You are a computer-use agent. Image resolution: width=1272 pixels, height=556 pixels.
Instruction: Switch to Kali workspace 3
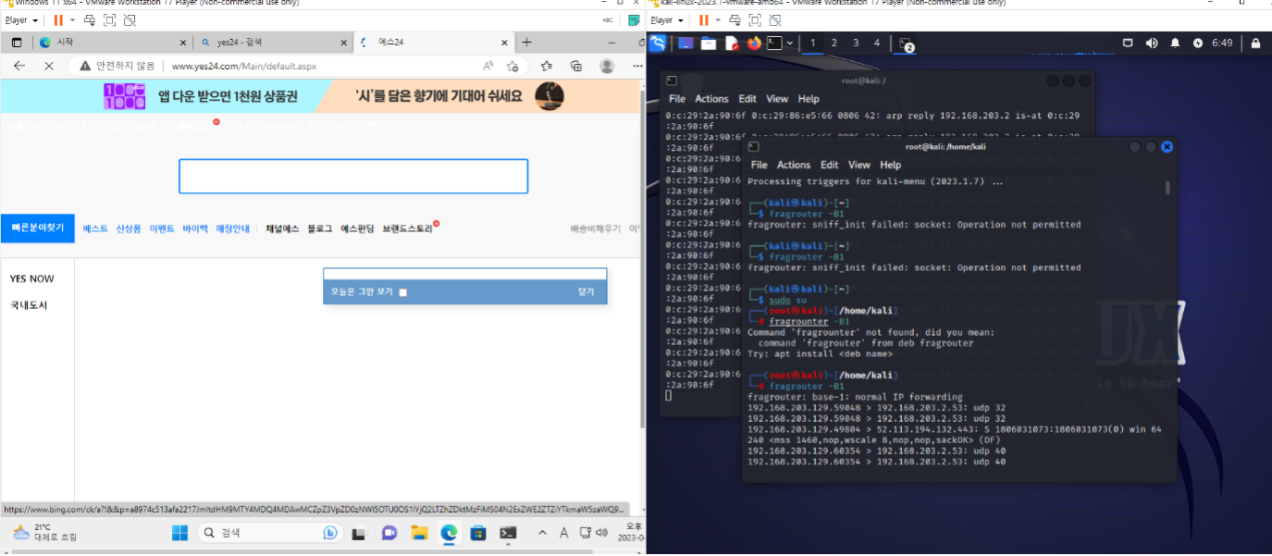pos(856,43)
